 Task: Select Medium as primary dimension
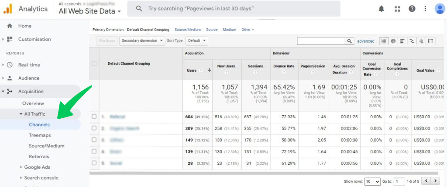pyautogui.click(x=229, y=30)
